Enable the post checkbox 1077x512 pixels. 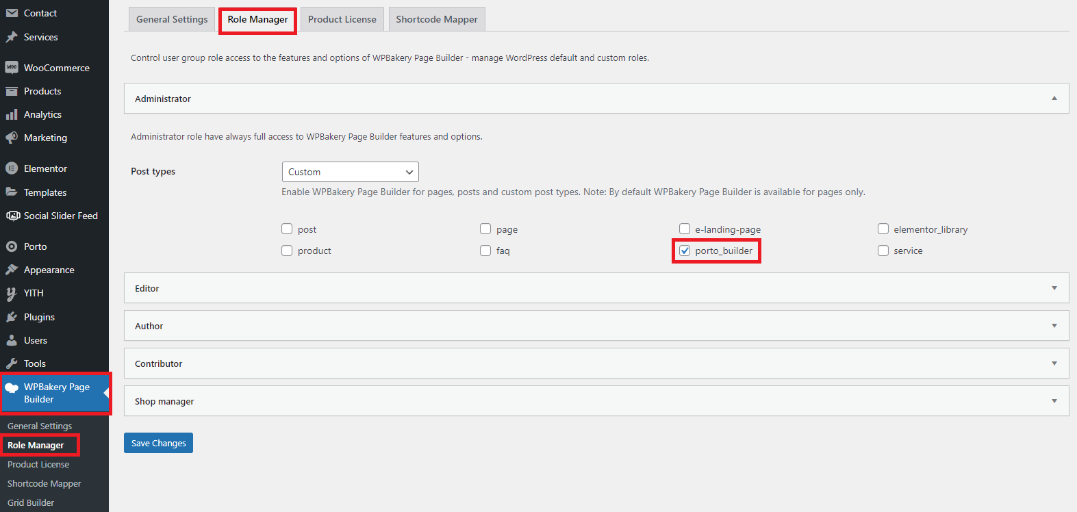[x=287, y=229]
